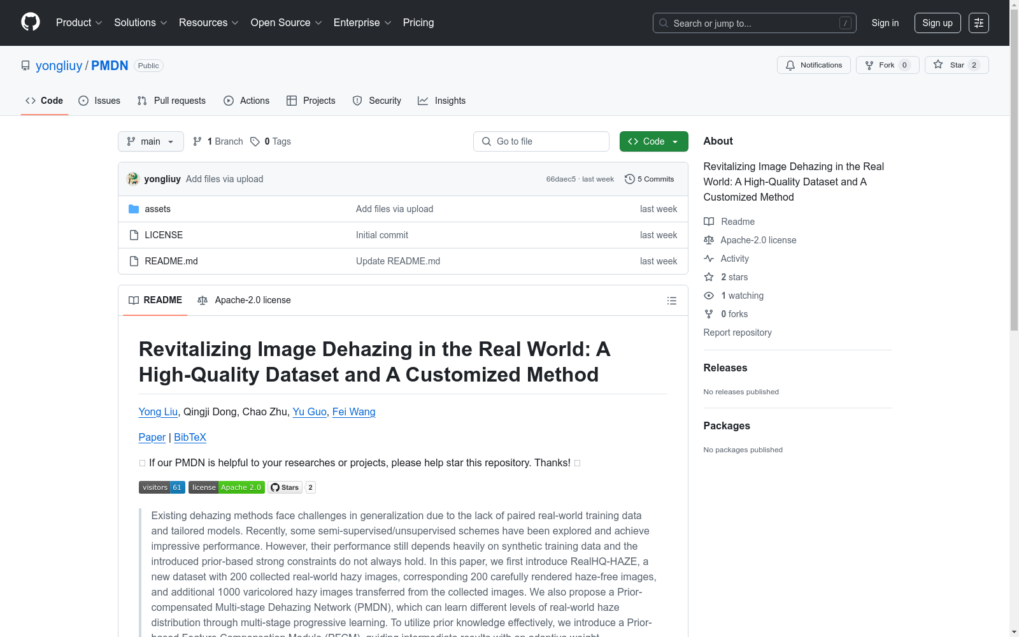Screen dimensions: 1019x637
Task: Click the Notifications button
Action: click(x=814, y=65)
